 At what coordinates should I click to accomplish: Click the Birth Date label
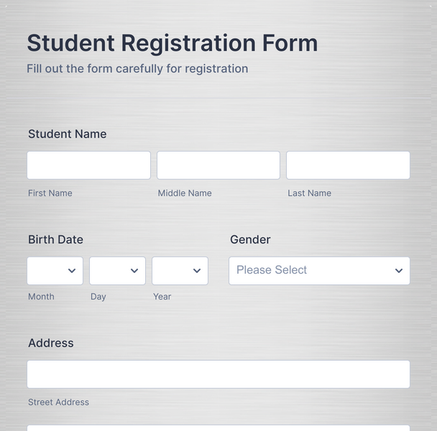point(55,240)
